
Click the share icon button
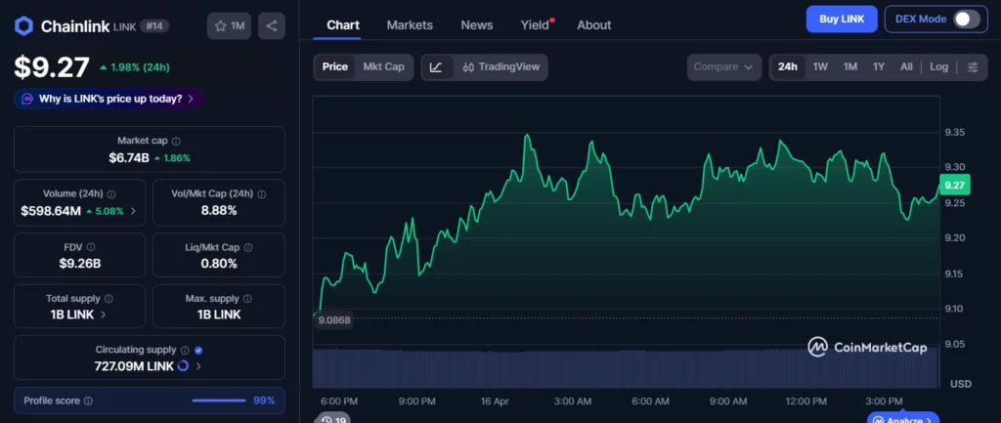272,26
